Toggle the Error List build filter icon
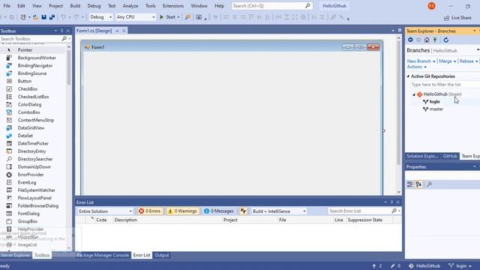Screen dimensions: 480x270 [x=243, y=211]
